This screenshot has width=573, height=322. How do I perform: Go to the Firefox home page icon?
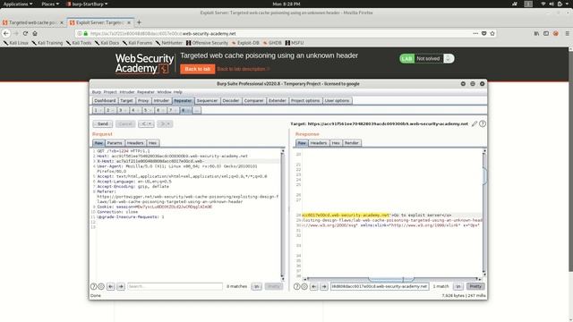[35, 33]
